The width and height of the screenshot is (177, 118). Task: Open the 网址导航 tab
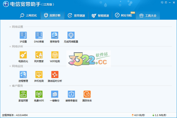124,15
